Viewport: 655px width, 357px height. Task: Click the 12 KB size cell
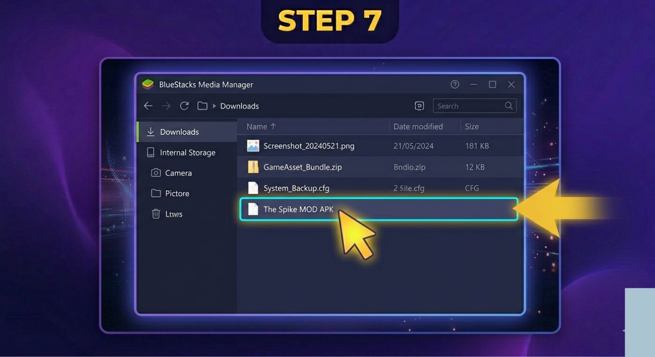[x=475, y=167]
